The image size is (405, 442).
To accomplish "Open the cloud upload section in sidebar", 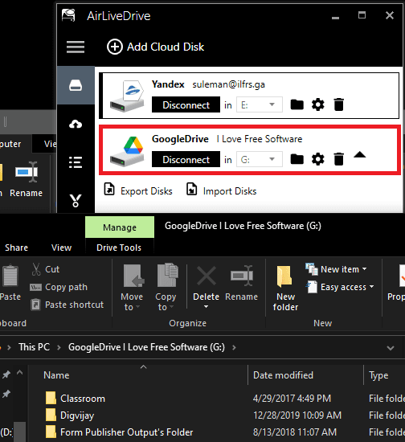I will pyautogui.click(x=76, y=124).
